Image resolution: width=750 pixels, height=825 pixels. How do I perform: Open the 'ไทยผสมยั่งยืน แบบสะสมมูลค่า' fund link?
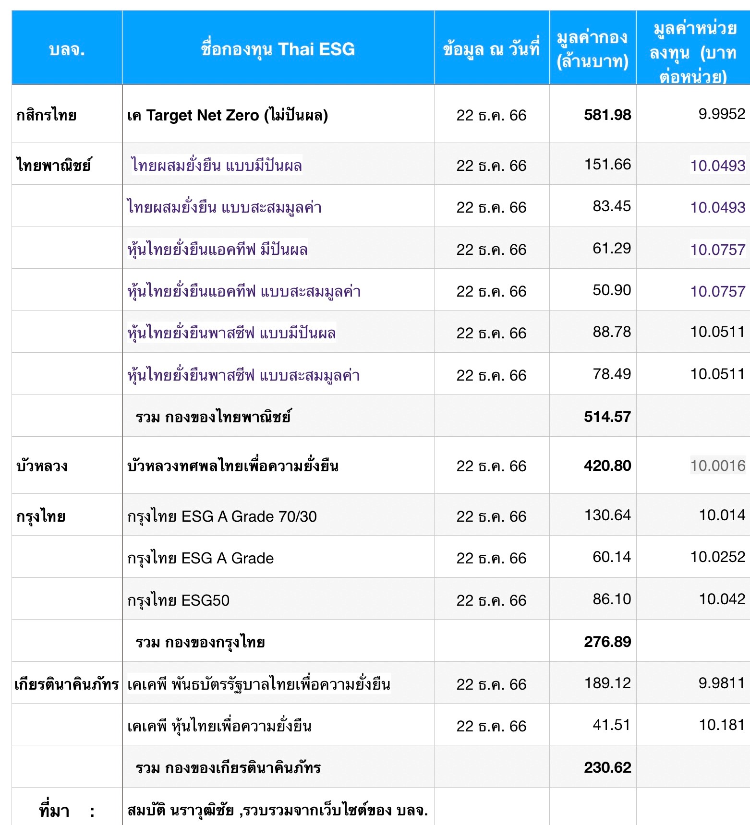click(224, 207)
